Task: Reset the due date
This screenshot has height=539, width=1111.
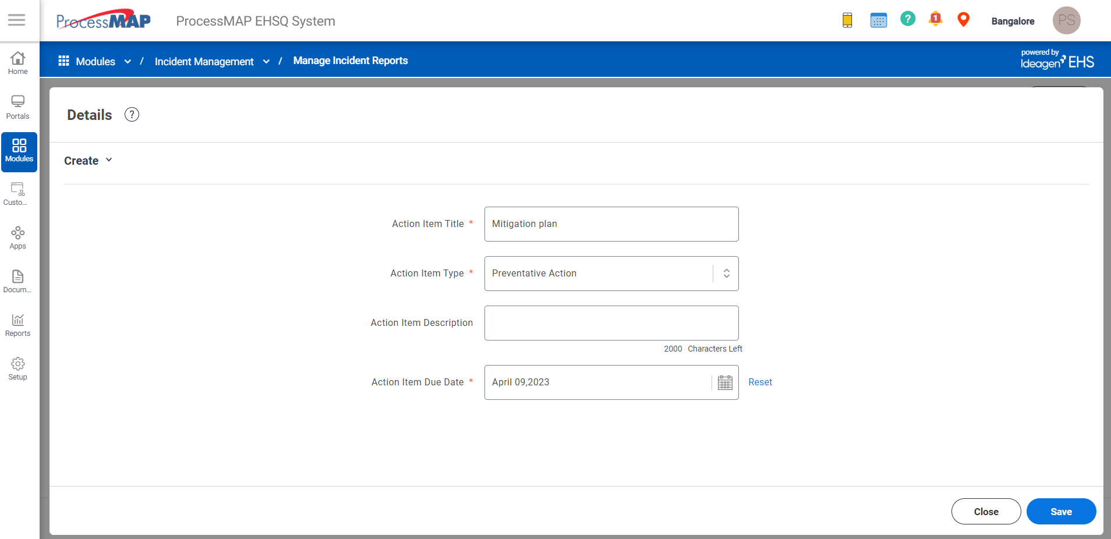Action: 760,382
